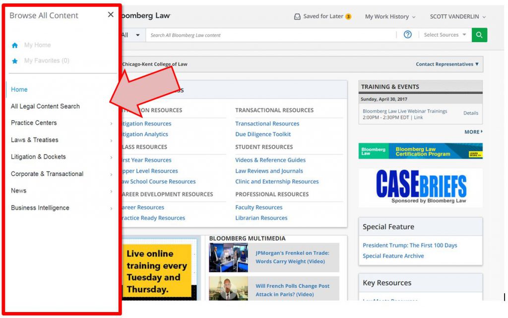Screen dimensions: 508x318
Task: Select Practice Centers menu item
Action: point(34,123)
